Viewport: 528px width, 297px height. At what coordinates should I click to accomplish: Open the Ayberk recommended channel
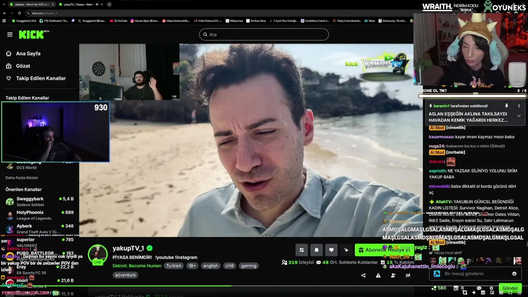[39, 229]
